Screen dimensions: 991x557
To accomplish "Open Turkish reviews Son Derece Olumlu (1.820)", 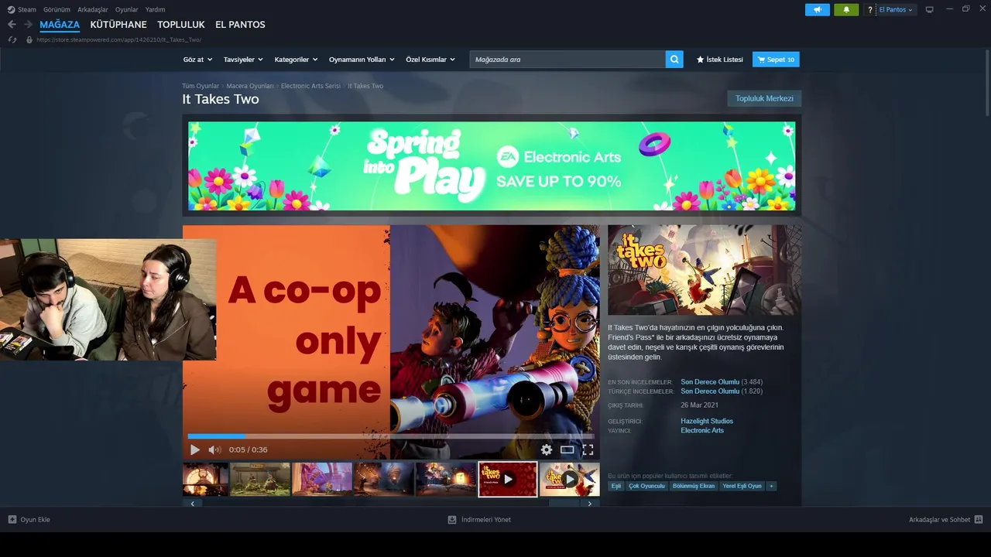I will (x=722, y=391).
